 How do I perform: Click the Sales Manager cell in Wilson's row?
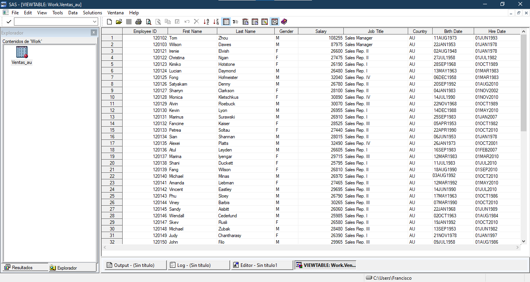click(376, 45)
